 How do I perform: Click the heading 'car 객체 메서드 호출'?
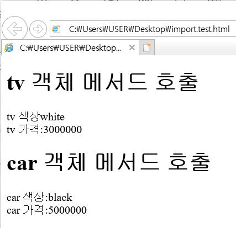point(108,162)
